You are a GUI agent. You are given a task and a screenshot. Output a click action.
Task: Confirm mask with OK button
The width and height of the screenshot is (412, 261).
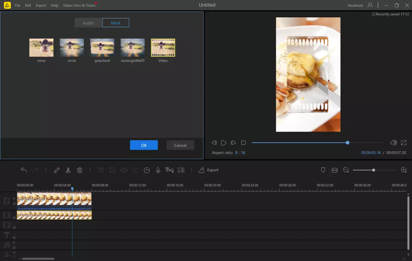pyautogui.click(x=144, y=145)
